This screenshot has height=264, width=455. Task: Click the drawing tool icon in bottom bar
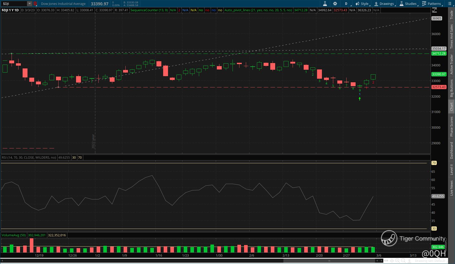point(409,261)
